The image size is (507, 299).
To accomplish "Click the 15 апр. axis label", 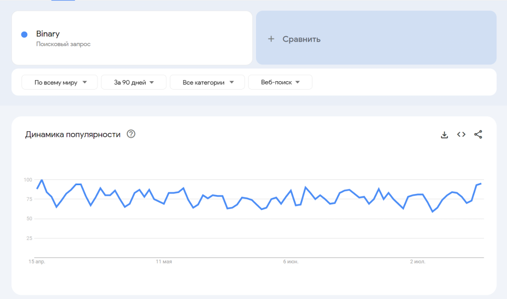I will (38, 261).
